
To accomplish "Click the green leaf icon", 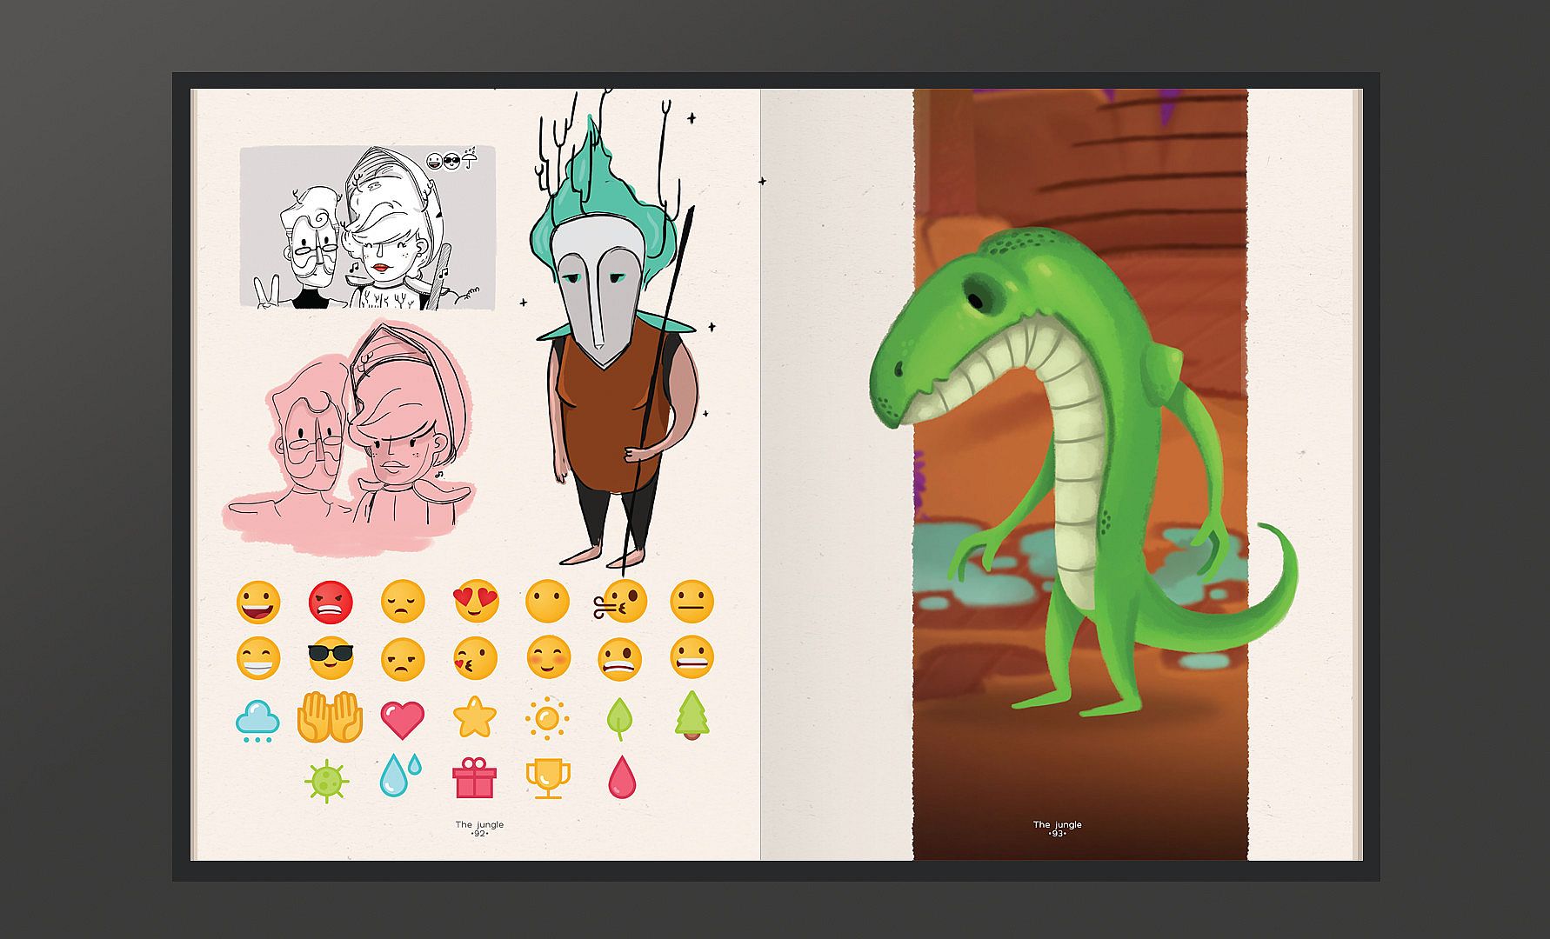I will point(618,719).
